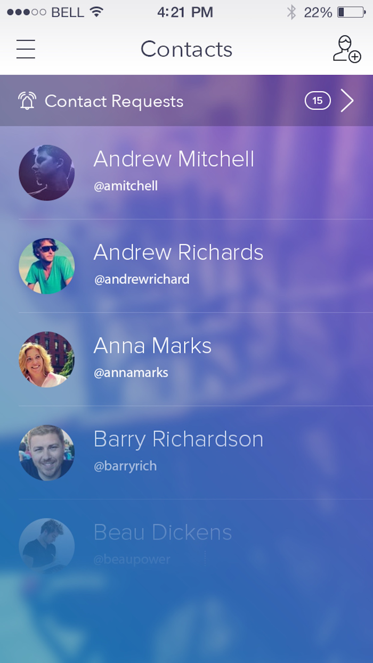Open Beau Dickens' profile photo
Image resolution: width=373 pixels, height=663 pixels.
coord(47,546)
